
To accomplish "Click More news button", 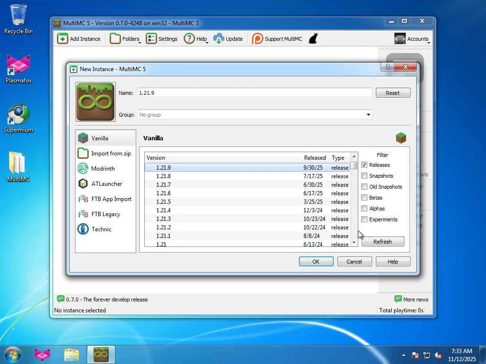I will (411, 300).
